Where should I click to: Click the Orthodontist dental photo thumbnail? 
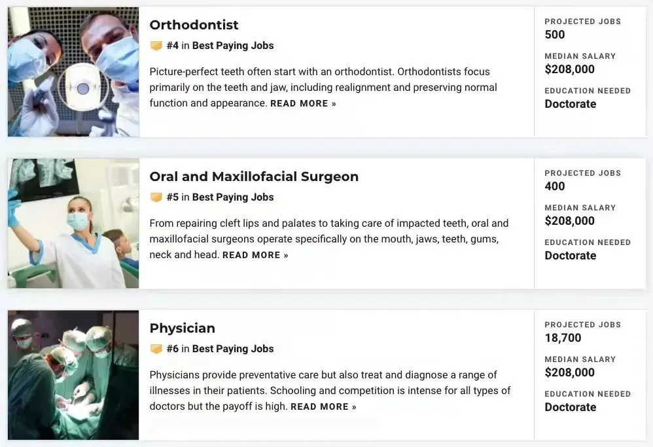pyautogui.click(x=73, y=72)
